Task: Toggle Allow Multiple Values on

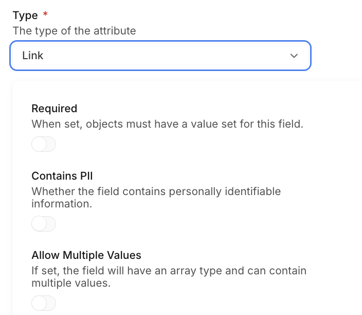Action: (x=44, y=303)
